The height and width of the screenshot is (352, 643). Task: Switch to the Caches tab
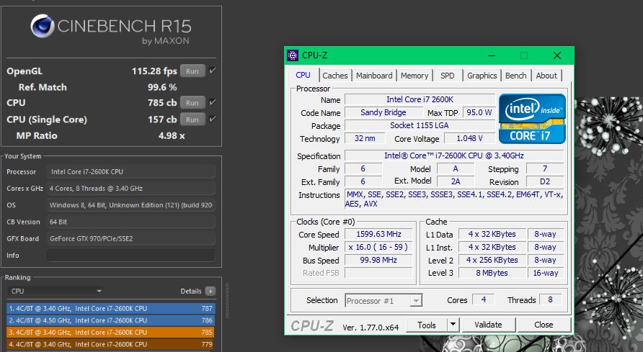pyautogui.click(x=334, y=76)
